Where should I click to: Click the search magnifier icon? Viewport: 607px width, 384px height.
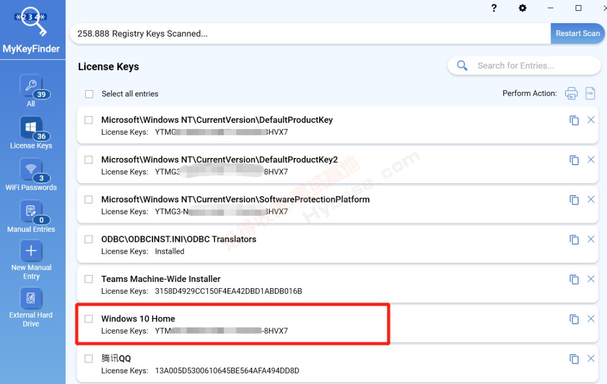tap(462, 65)
